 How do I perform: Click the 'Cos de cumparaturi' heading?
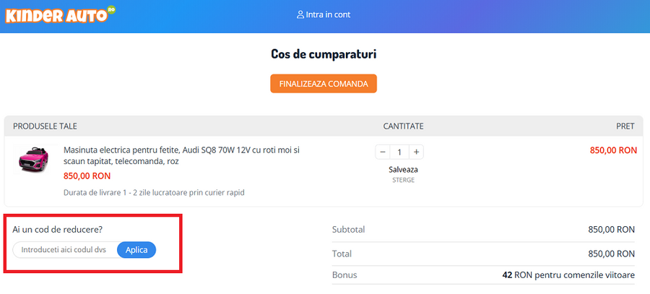coord(324,54)
